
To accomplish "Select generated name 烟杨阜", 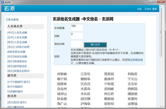I will point(85,79).
